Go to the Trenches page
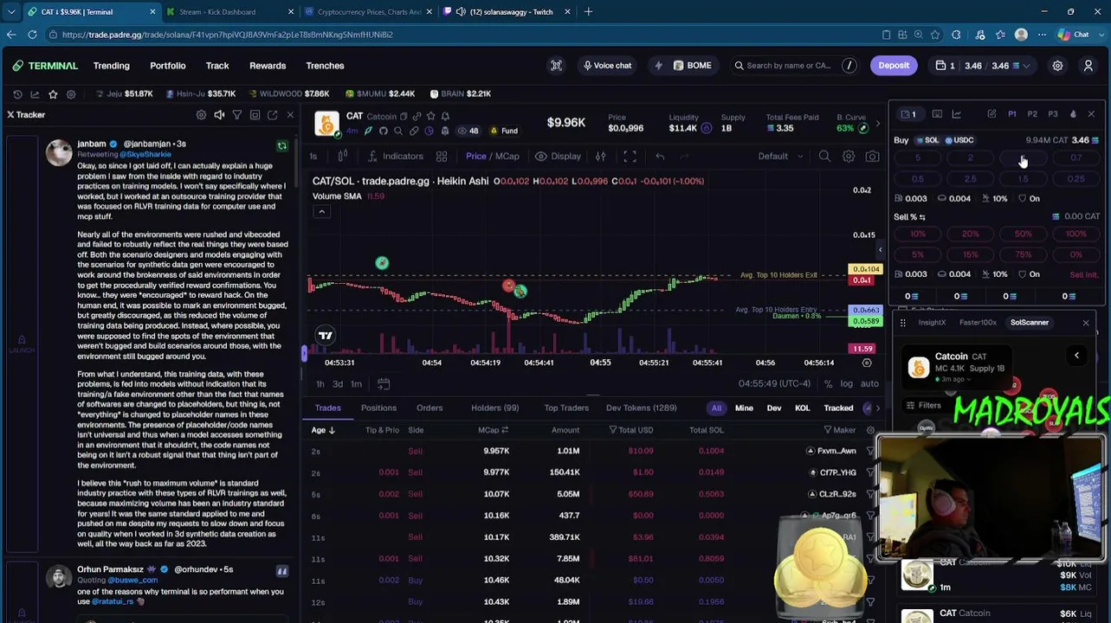1111x623 pixels. [x=325, y=66]
